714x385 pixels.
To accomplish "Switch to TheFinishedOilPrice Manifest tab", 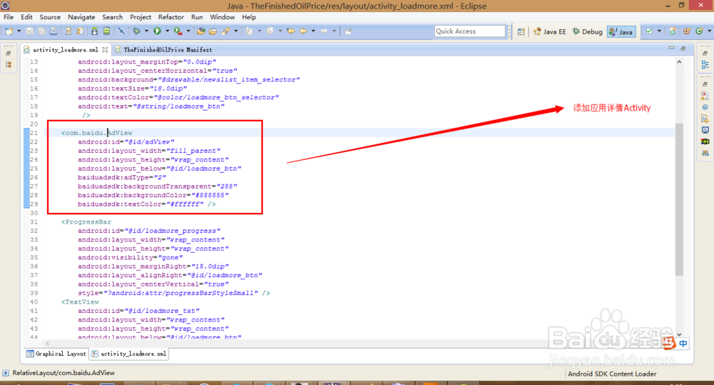I will click(x=164, y=50).
